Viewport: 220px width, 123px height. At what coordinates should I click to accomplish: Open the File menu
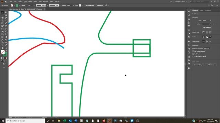pos(11,2)
